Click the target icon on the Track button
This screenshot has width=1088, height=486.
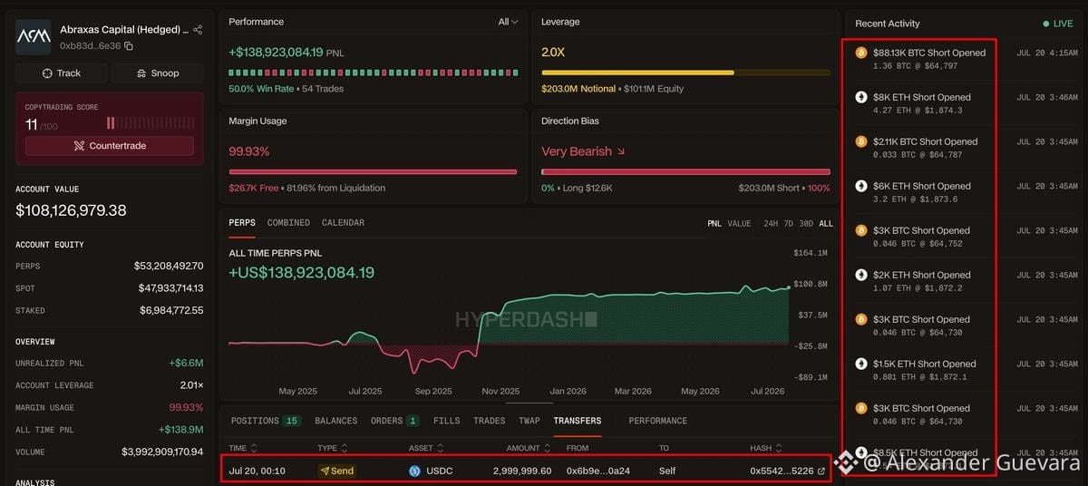pos(47,73)
